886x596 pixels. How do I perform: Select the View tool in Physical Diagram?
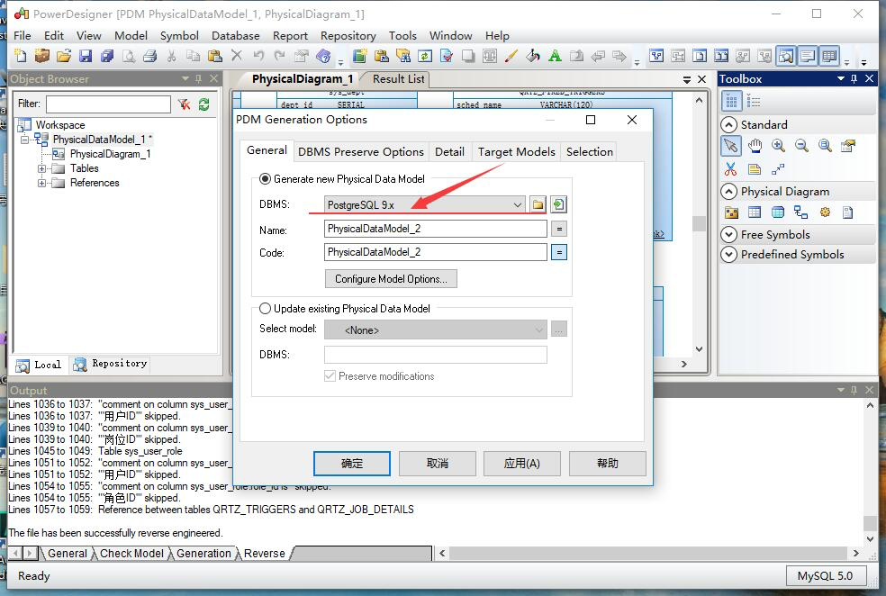778,212
